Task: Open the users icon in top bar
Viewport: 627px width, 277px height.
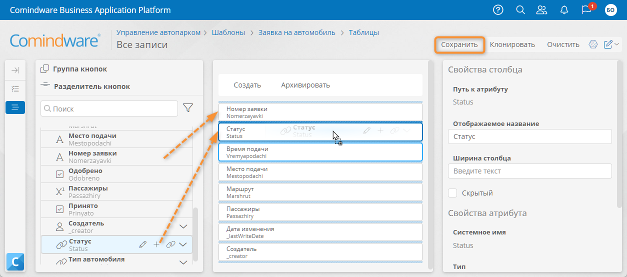Action: [541, 10]
